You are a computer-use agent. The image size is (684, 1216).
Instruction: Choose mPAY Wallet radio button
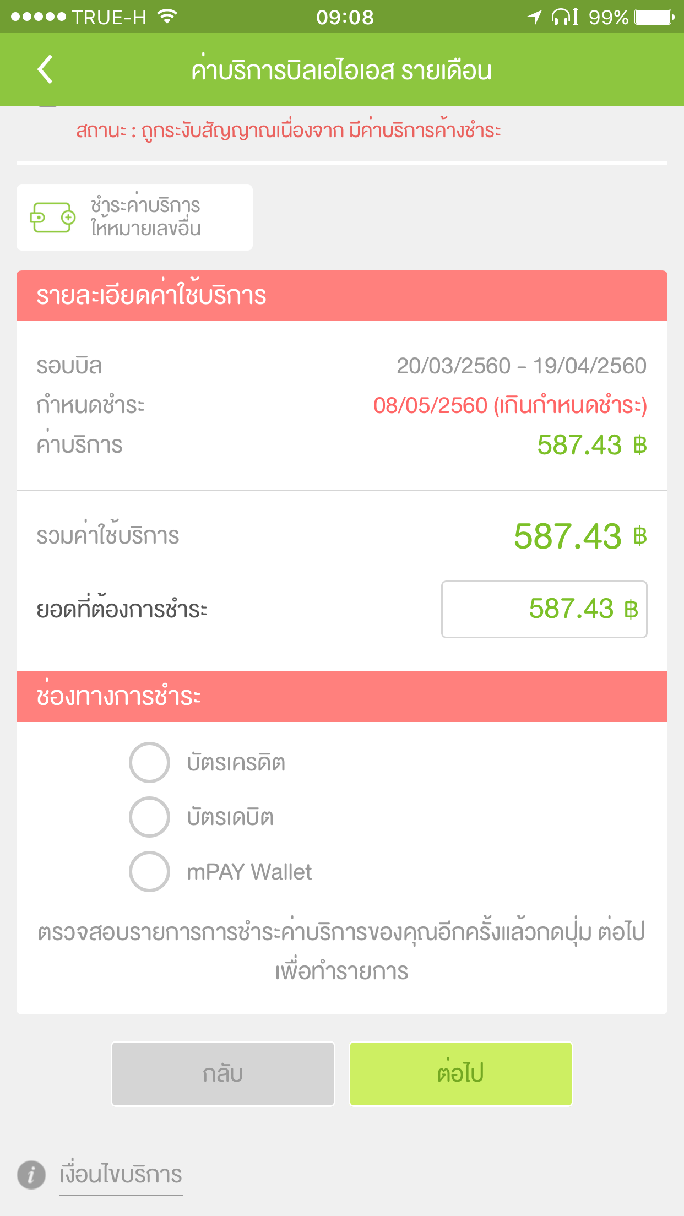(x=149, y=872)
